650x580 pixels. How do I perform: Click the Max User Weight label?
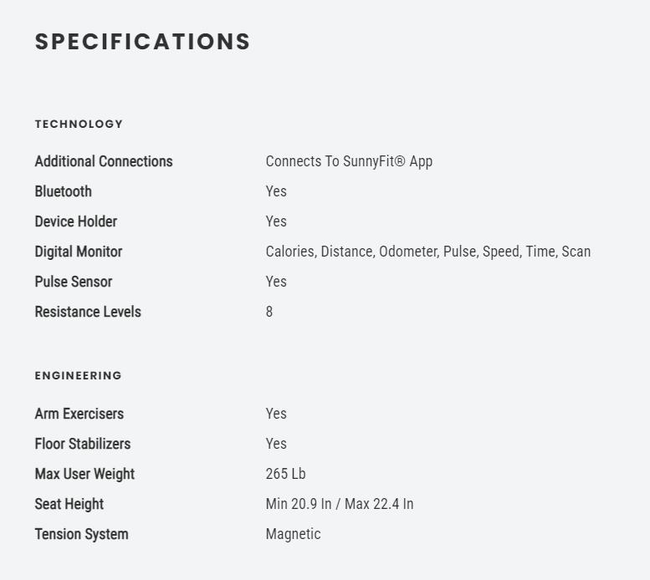[84, 474]
